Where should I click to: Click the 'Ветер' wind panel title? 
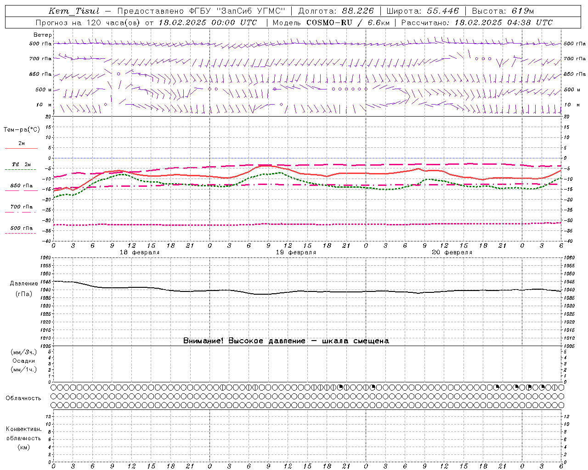click(43, 35)
